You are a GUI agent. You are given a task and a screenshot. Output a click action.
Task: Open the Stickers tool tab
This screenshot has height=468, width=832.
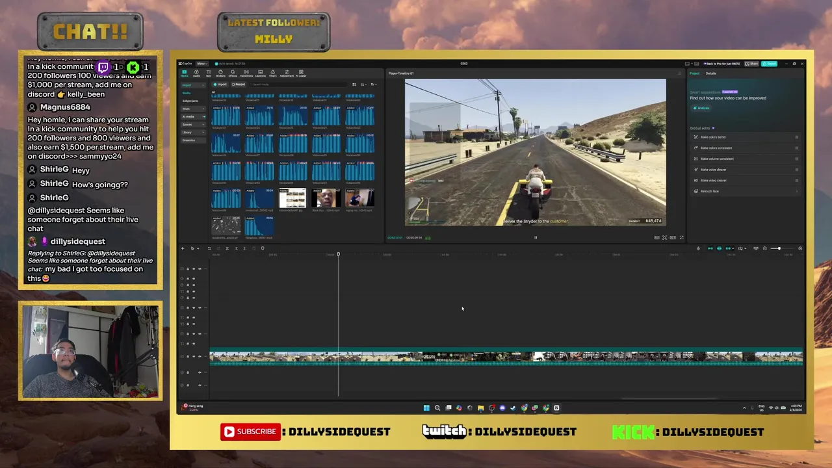click(x=220, y=73)
